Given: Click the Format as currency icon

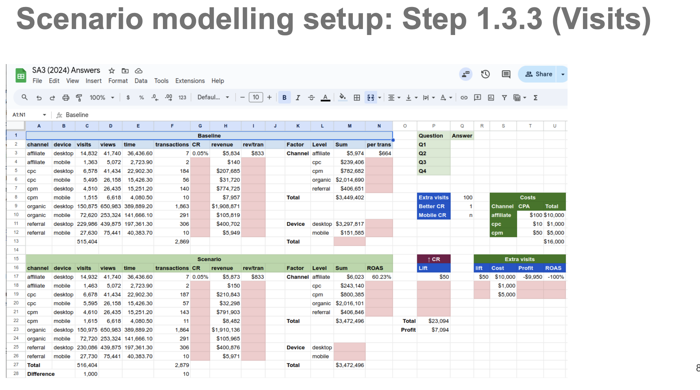Looking at the screenshot, I should 128,98.
